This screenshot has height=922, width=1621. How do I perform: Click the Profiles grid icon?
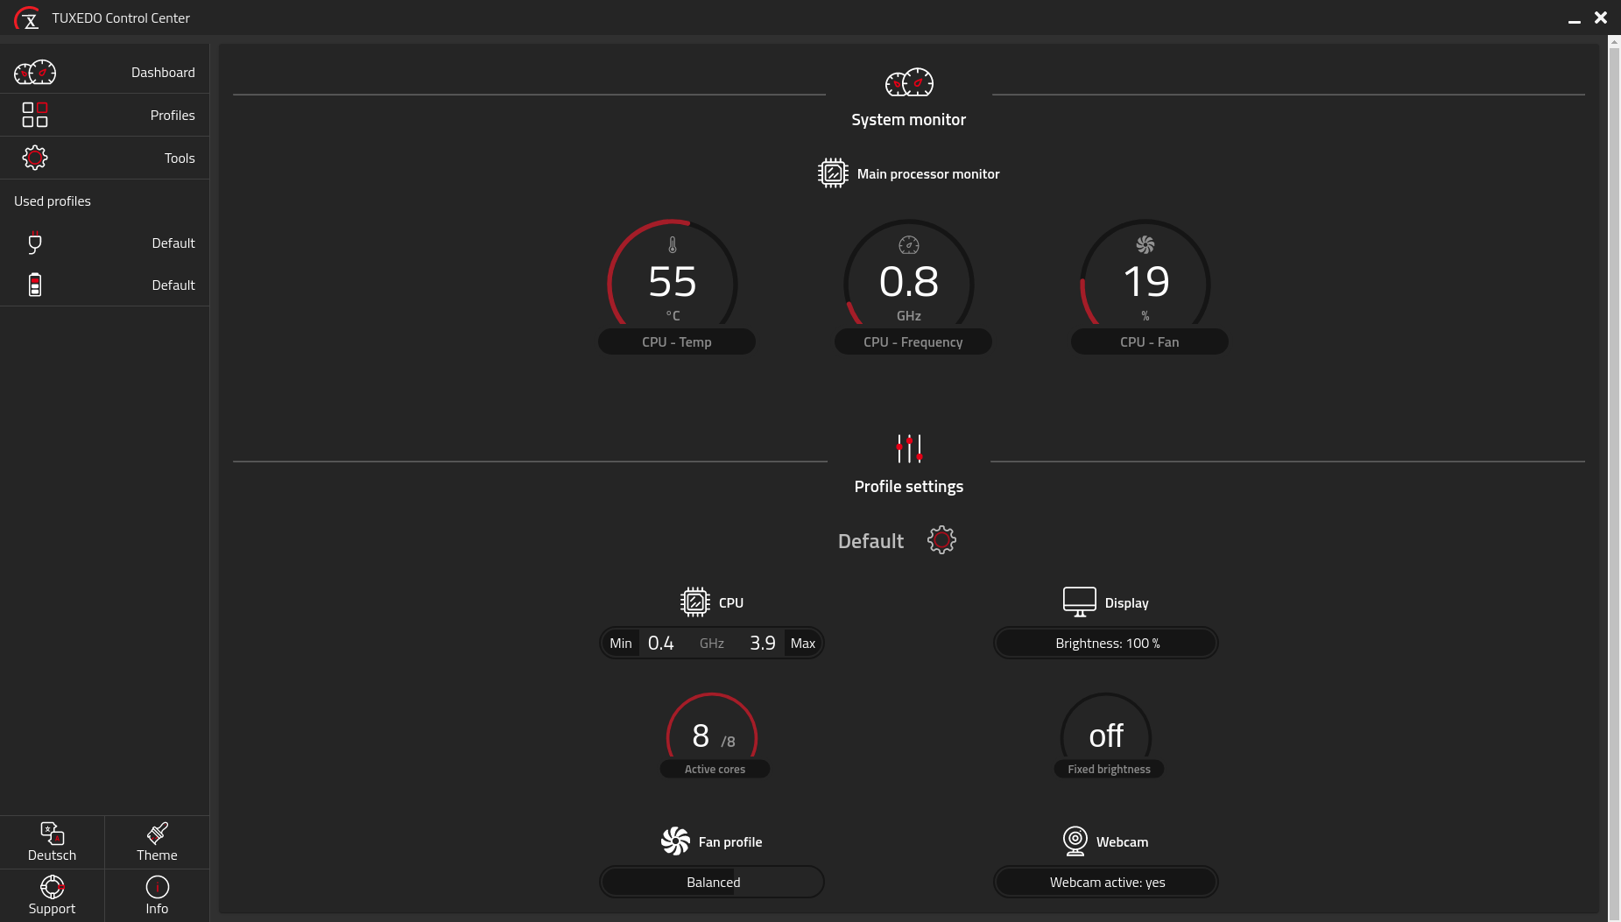click(x=35, y=115)
